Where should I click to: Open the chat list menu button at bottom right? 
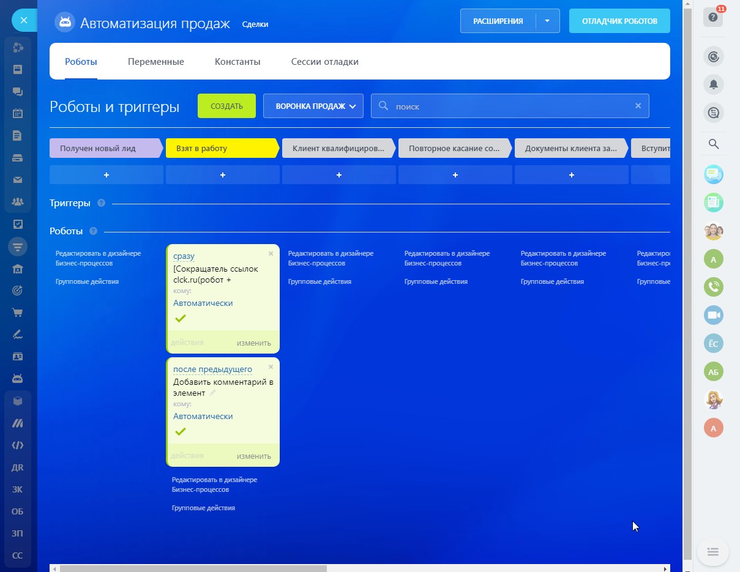[713, 551]
